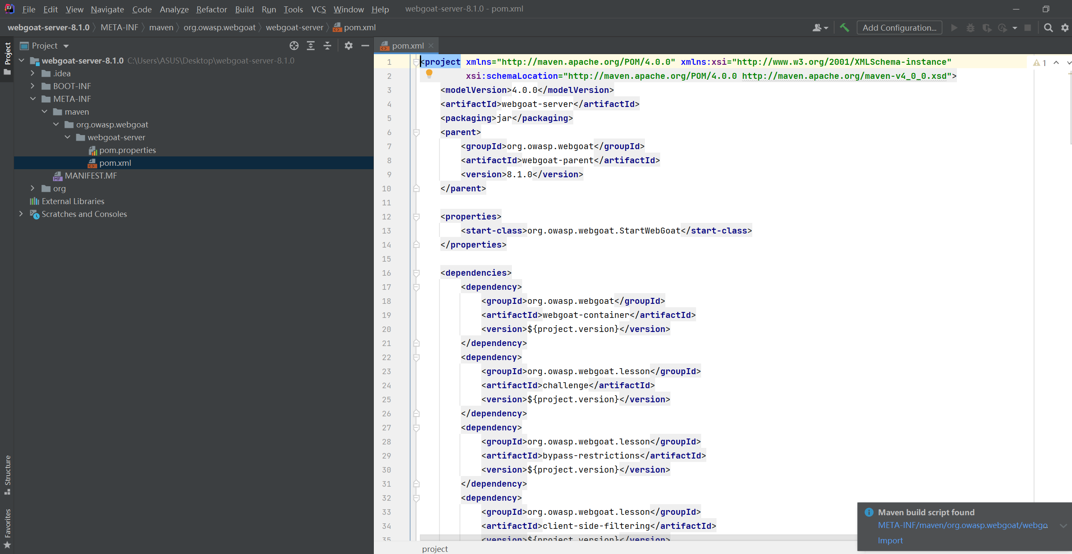Click the start-class tag text on line 13
The width and height of the screenshot is (1072, 554).
pyautogui.click(x=494, y=231)
